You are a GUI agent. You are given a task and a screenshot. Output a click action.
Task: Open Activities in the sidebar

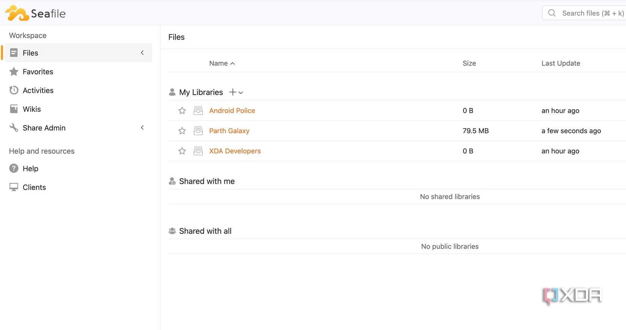point(38,90)
